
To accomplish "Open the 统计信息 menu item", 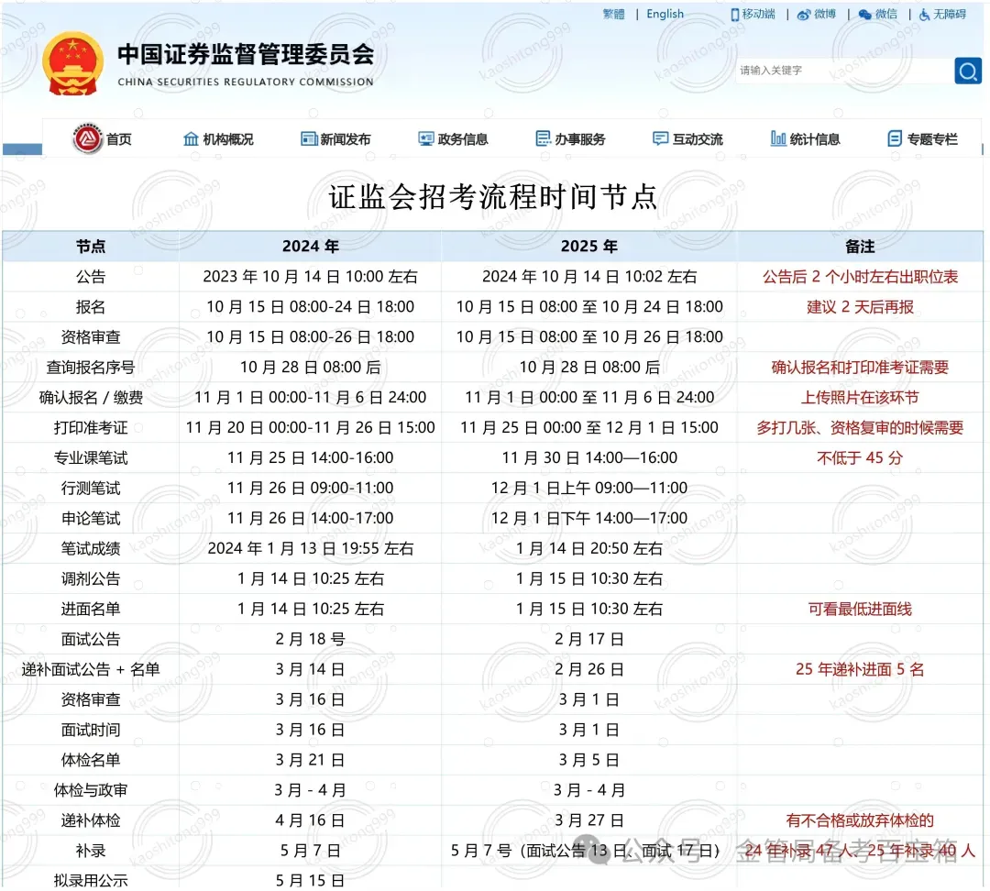I will coord(815,139).
